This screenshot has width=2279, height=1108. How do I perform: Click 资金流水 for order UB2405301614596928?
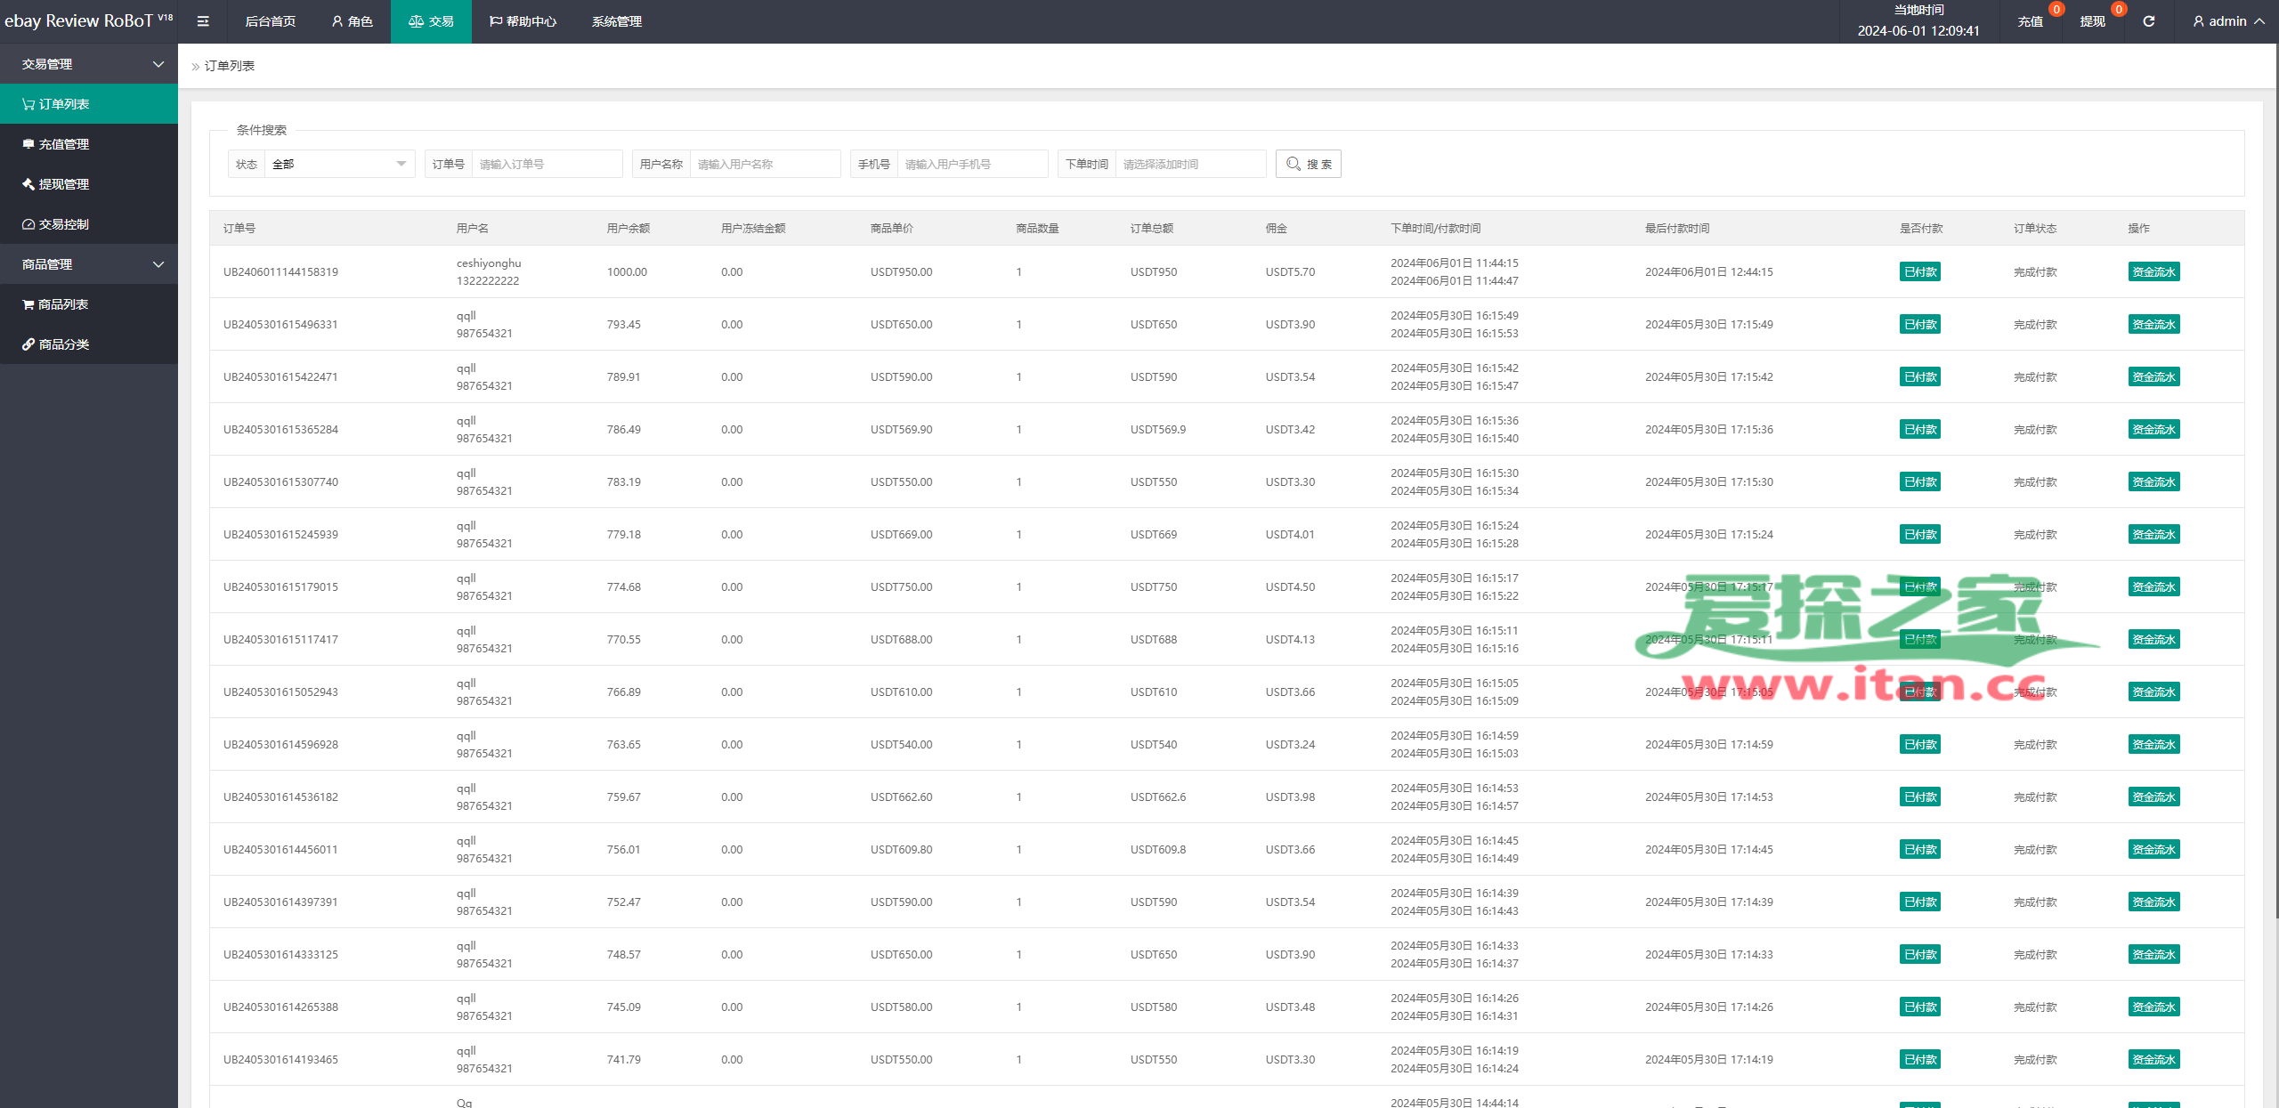point(2153,745)
